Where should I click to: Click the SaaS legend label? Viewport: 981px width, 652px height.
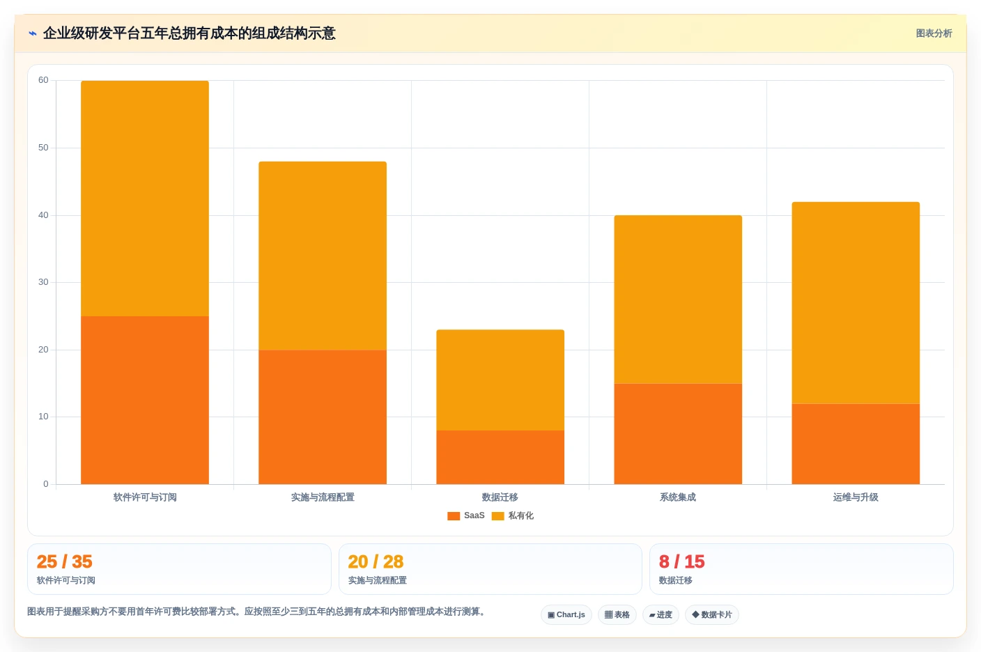click(x=474, y=515)
